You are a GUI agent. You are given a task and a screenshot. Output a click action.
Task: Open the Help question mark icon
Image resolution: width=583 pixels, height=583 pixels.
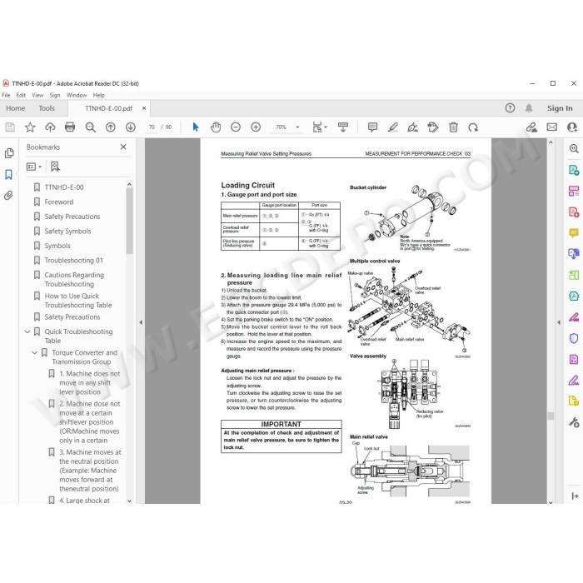point(510,108)
